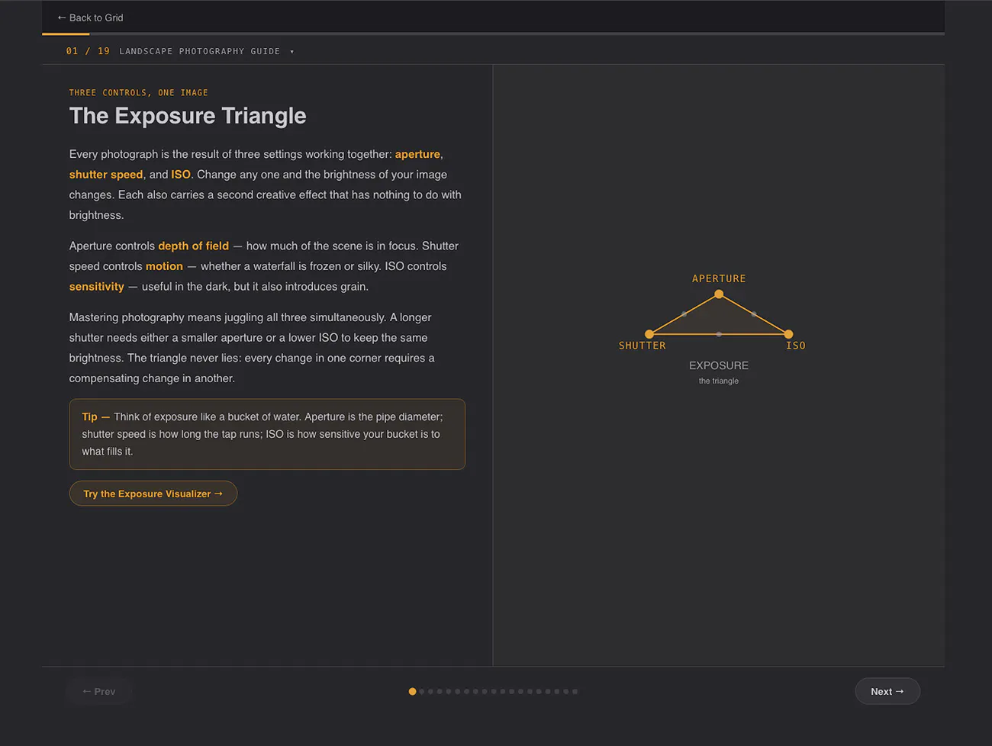The width and height of the screenshot is (992, 746).
Task: Click the gray midpoint between Aperture and Shutter
Action: click(684, 314)
